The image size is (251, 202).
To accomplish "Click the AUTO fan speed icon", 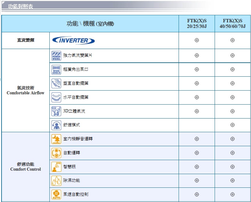I will click(x=56, y=195).
